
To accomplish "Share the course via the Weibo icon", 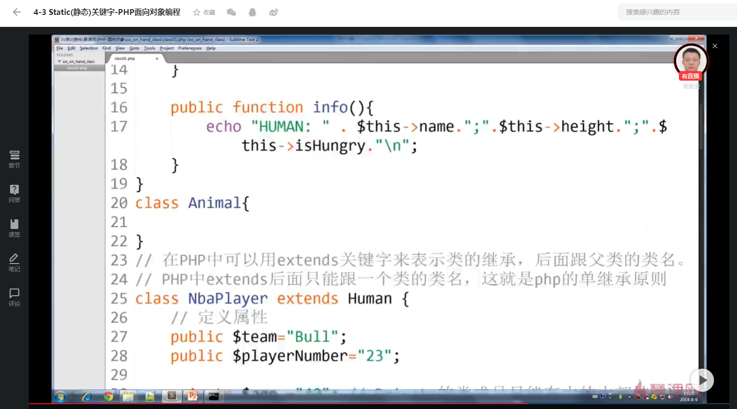I will [x=274, y=12].
